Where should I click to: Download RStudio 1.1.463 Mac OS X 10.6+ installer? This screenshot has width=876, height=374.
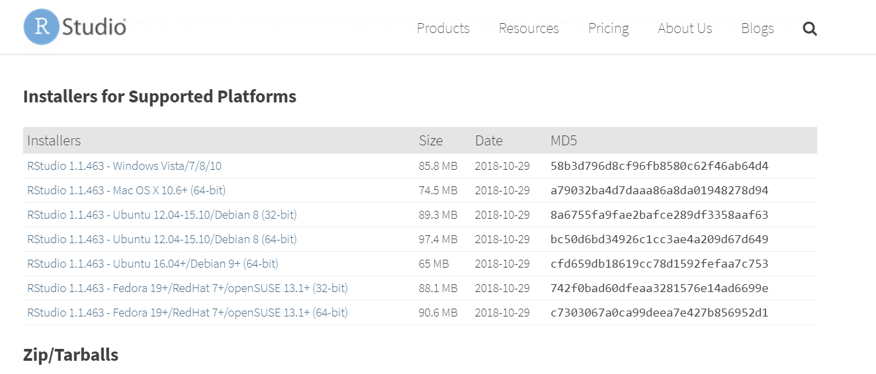[126, 190]
